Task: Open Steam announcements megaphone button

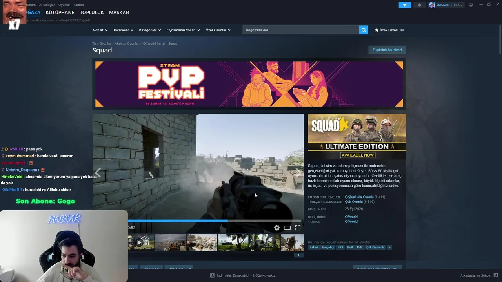Action: pos(405,5)
